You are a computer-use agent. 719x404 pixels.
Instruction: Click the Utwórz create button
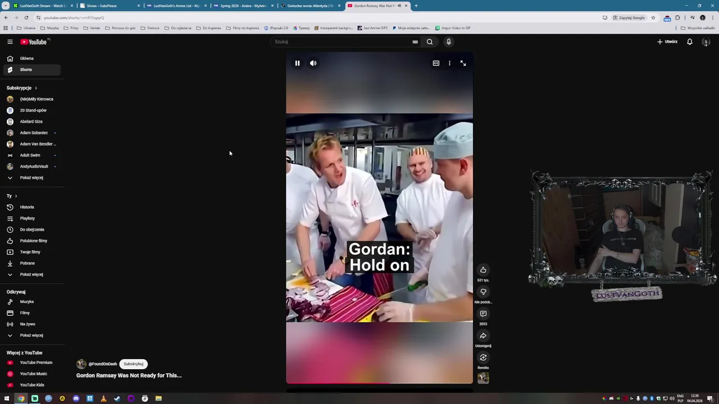(x=667, y=42)
